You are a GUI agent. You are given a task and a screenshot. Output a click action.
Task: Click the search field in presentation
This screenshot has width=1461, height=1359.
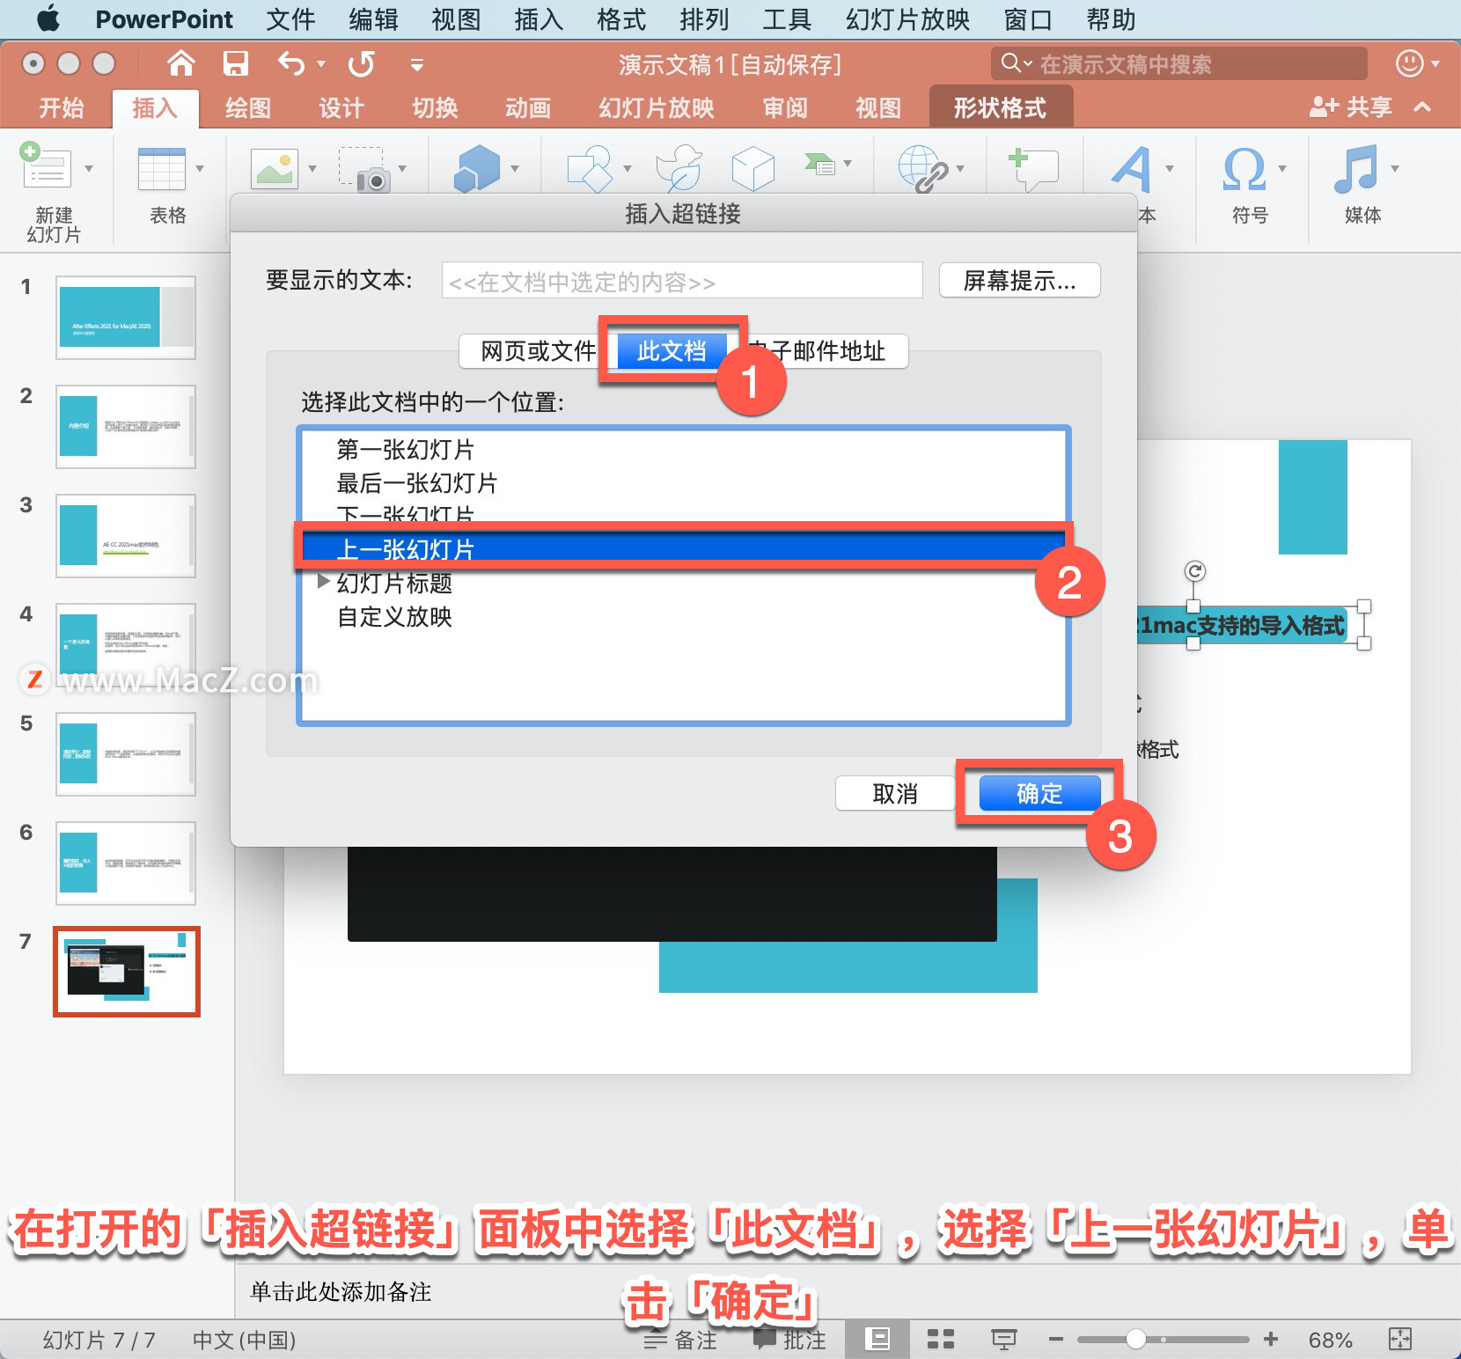tap(1179, 63)
